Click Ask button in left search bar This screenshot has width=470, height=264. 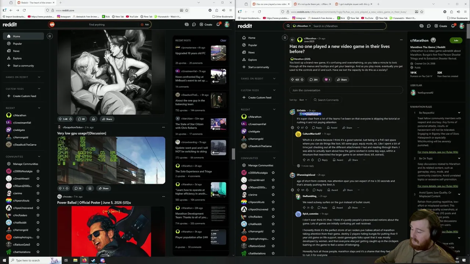point(145,25)
